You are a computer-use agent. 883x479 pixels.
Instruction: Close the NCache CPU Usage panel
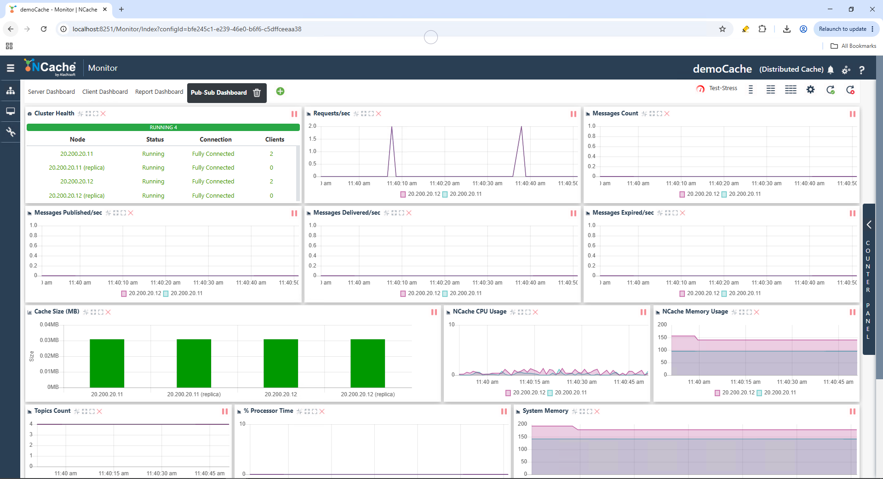coord(535,312)
